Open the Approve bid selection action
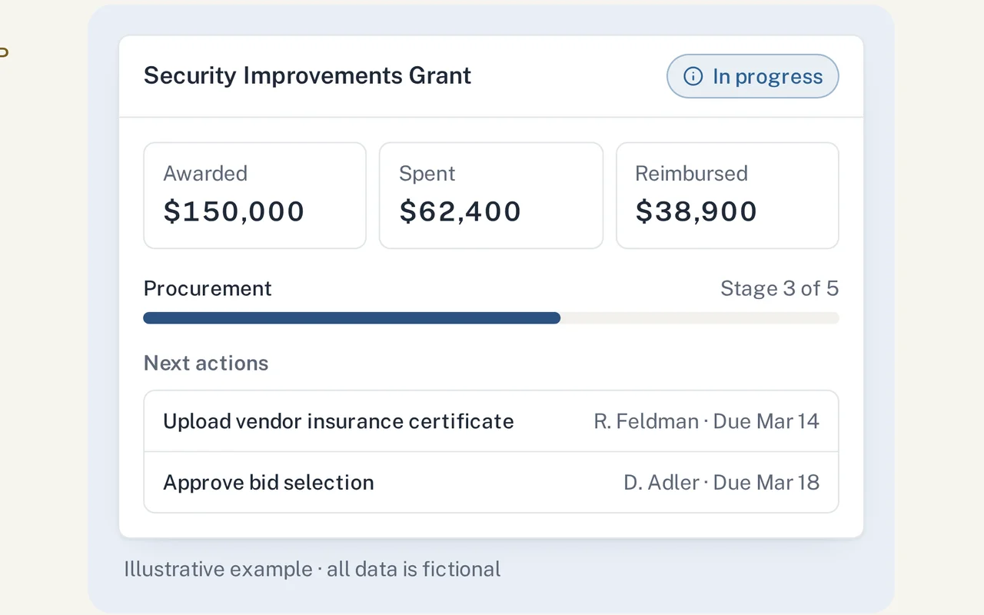 pos(491,483)
